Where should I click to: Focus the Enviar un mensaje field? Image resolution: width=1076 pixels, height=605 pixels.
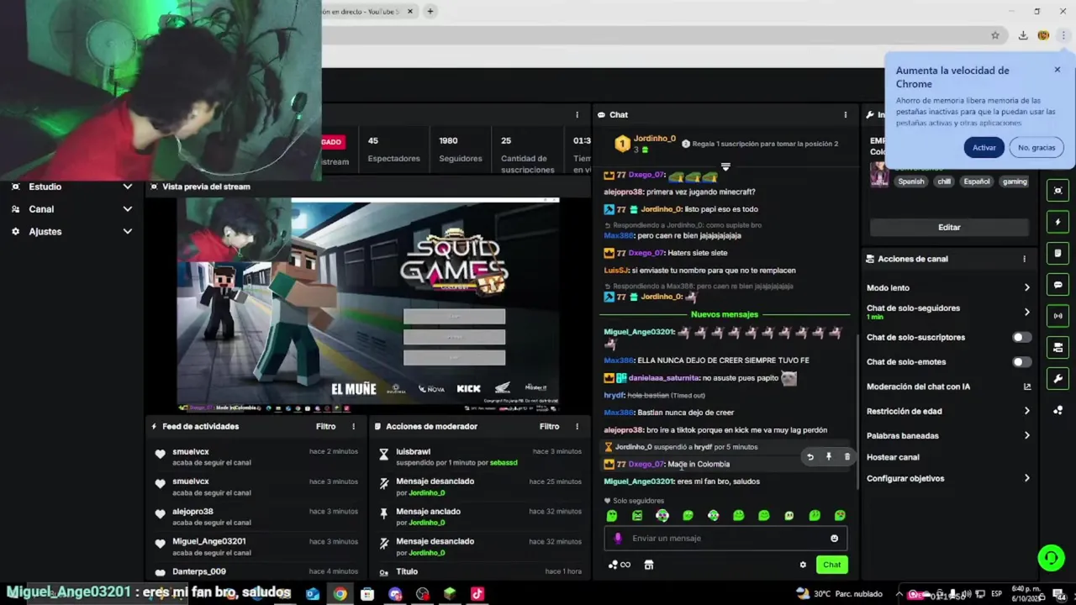pyautogui.click(x=726, y=539)
